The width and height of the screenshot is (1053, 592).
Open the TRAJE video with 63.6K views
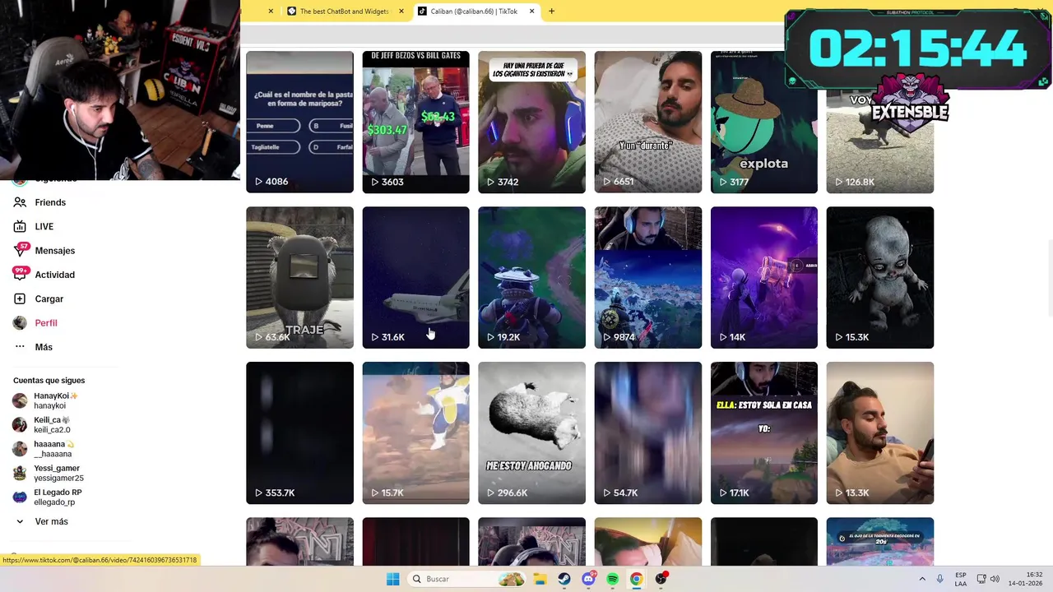coord(299,277)
